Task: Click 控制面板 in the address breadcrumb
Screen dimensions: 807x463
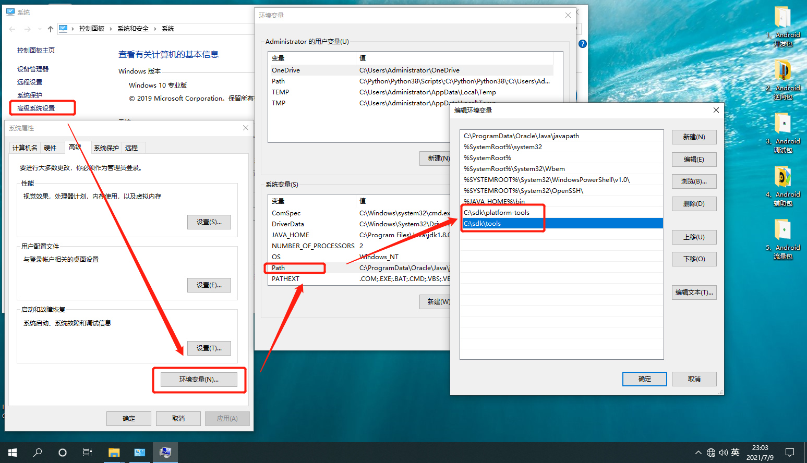Action: pyautogui.click(x=92, y=29)
